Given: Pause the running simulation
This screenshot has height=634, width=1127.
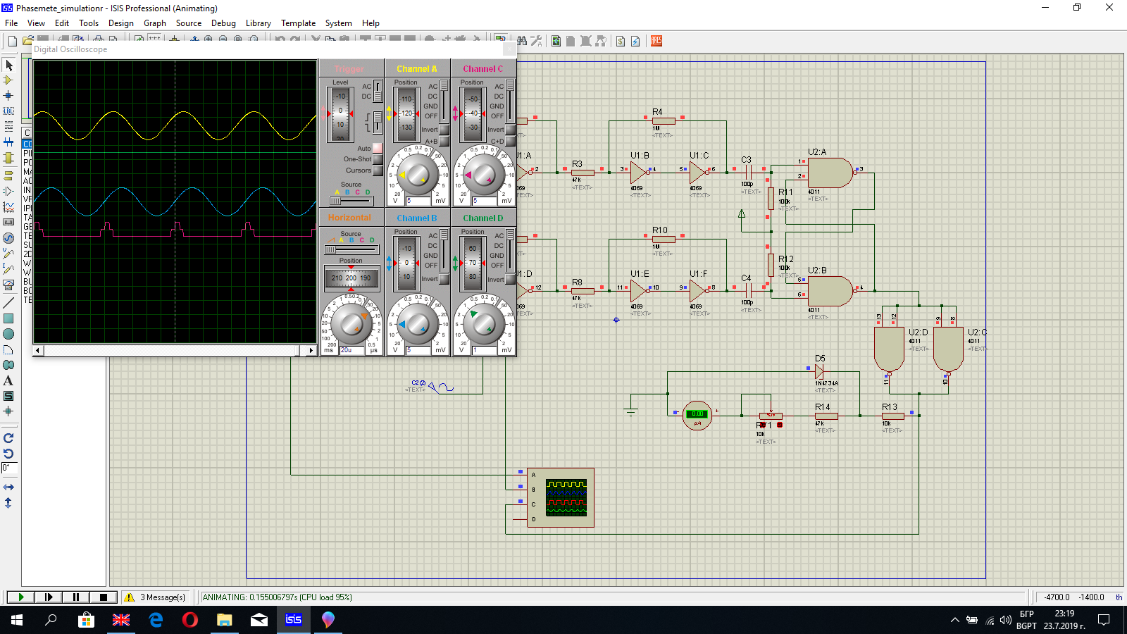Looking at the screenshot, I should 75,597.
